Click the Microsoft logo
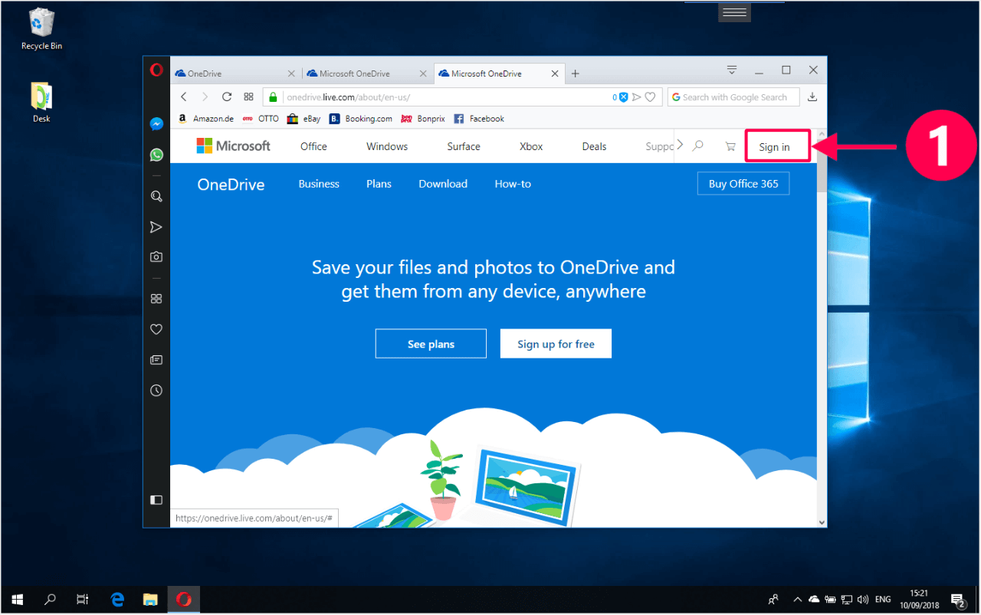981x615 pixels. [x=234, y=146]
